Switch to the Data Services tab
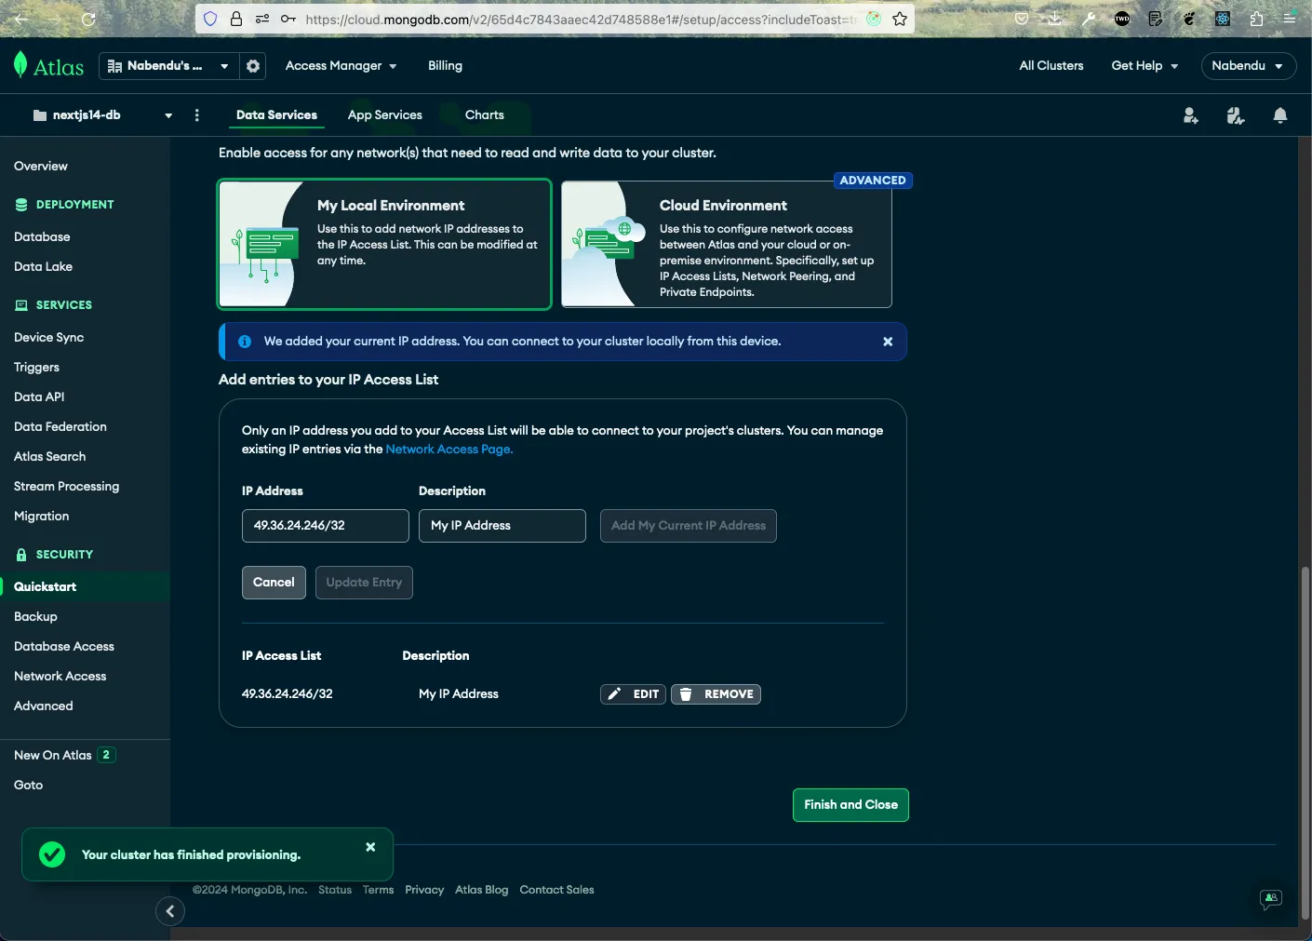 (x=276, y=115)
